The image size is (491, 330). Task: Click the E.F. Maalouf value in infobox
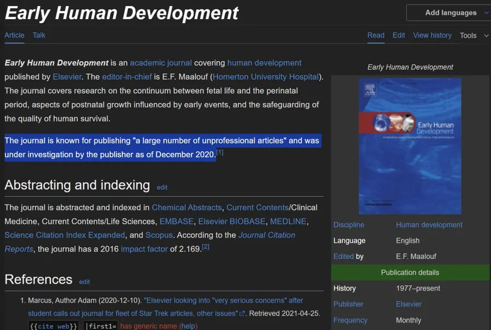[x=416, y=256]
